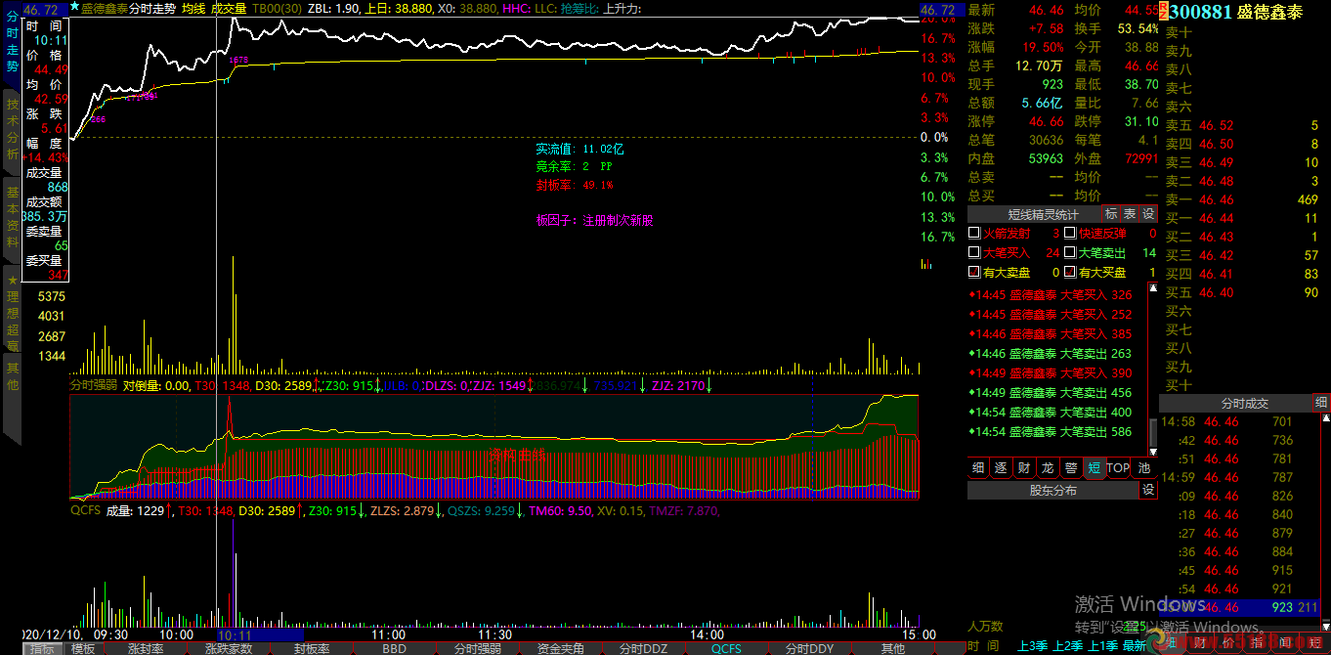Click the 最新 link at bottom right
Image resolution: width=1331 pixels, height=655 pixels.
[1134, 646]
